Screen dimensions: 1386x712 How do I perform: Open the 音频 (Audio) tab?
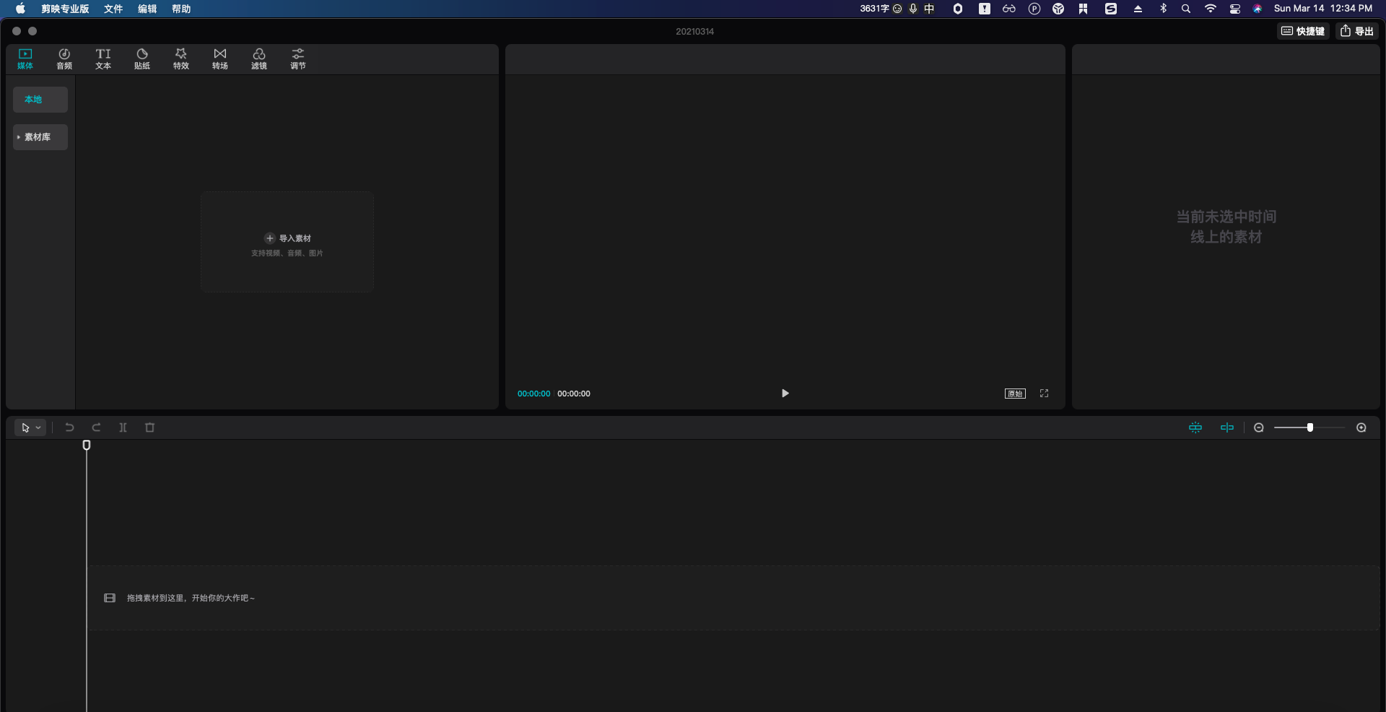64,59
